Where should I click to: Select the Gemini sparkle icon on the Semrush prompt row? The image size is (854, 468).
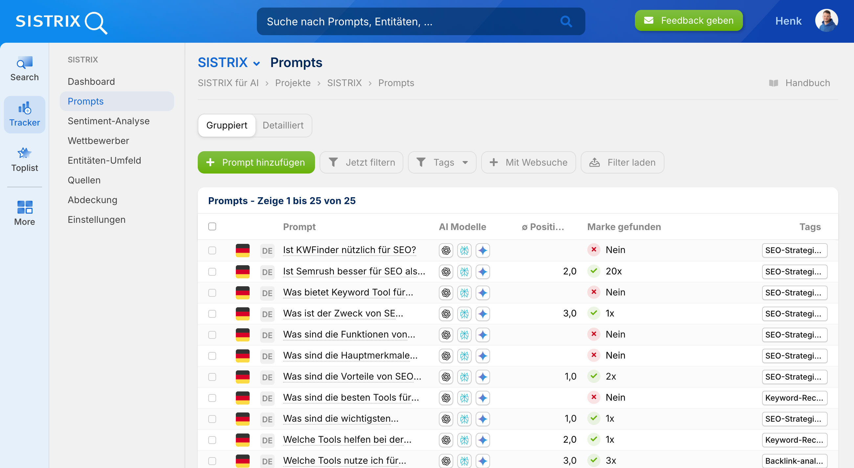483,271
